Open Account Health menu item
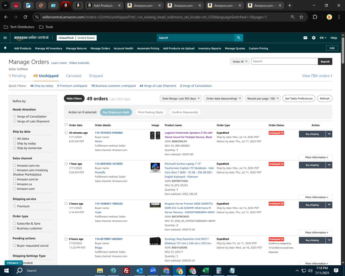 [123, 48]
